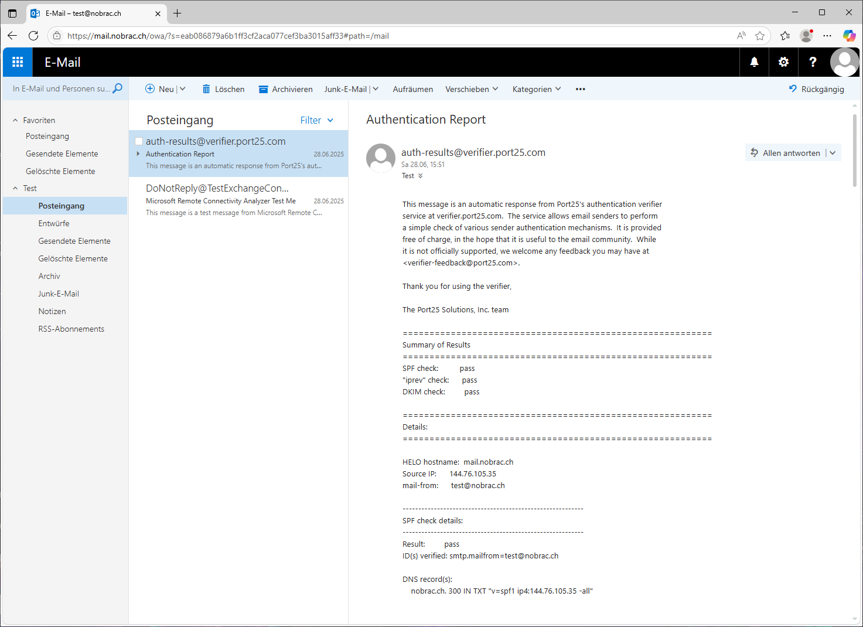
Task: Open the Kategorien dropdown
Action: (537, 89)
